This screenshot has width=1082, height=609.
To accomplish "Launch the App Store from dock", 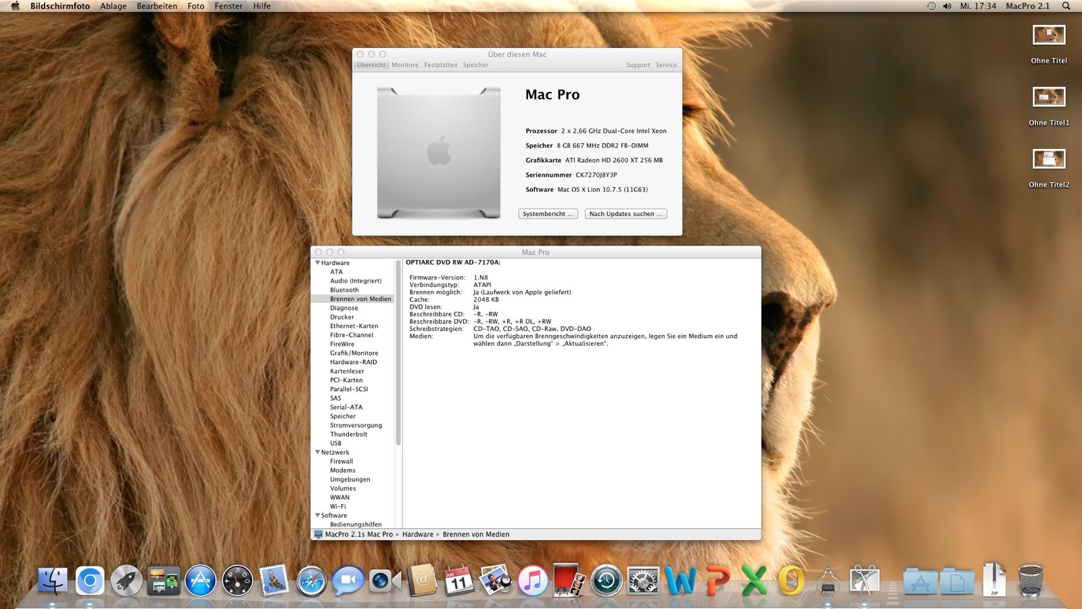I will [x=201, y=581].
